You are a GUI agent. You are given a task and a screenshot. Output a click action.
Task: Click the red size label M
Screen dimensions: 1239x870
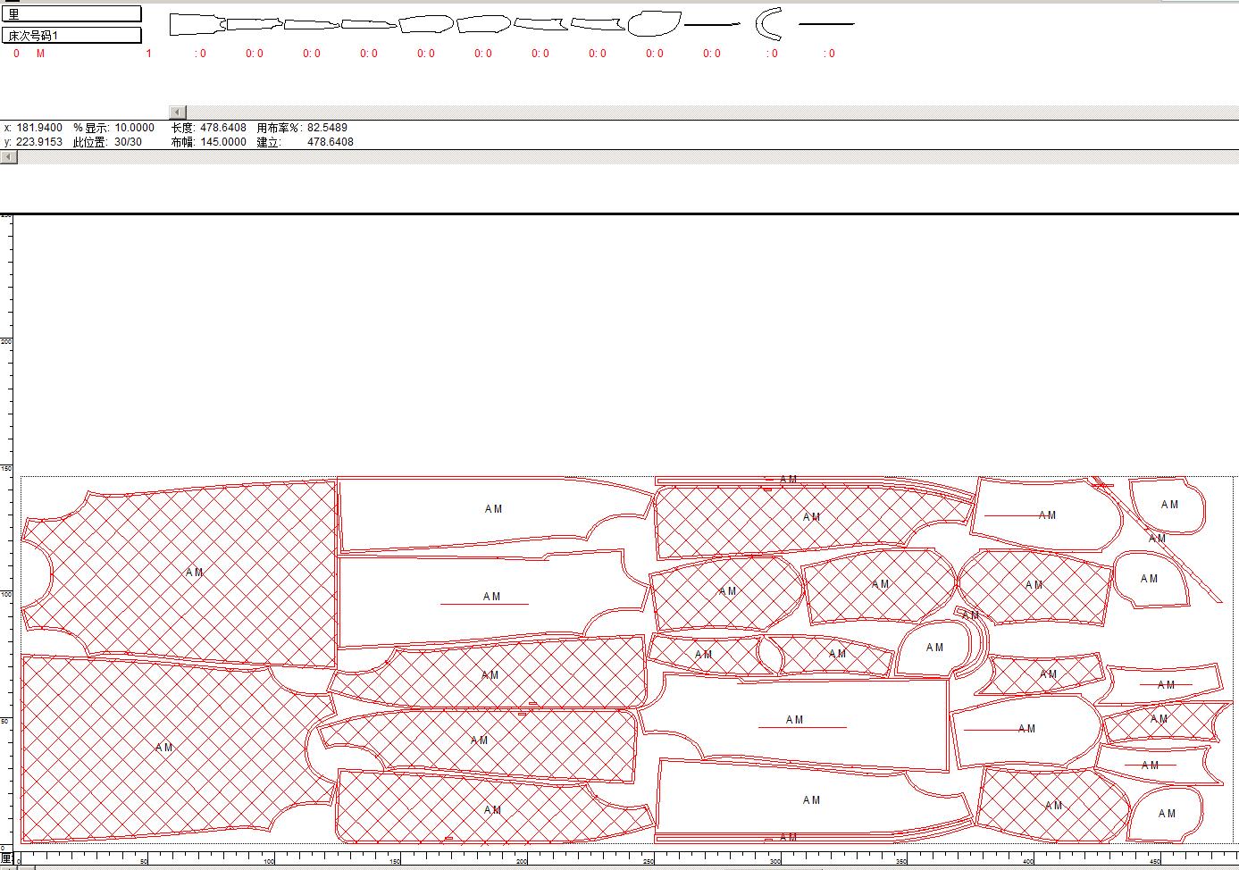tap(40, 54)
